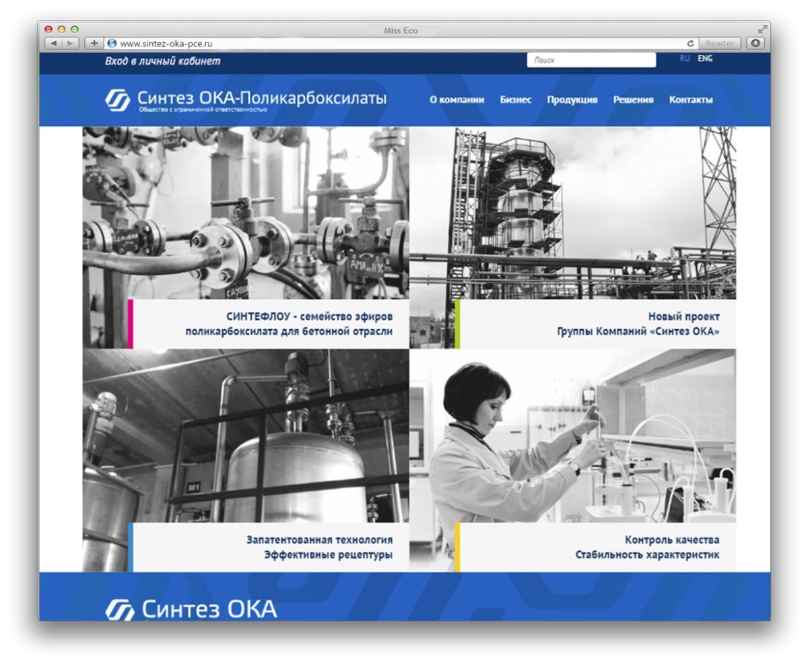Open the Бизнес menu item
This screenshot has width=808, height=659.
pos(515,100)
